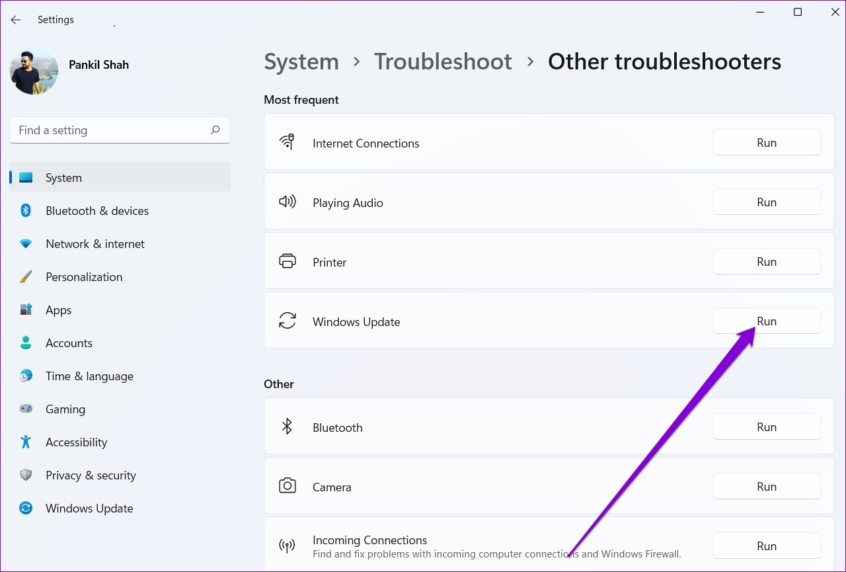Viewport: 846px width, 572px height.
Task: Open Network & internet settings label
Action: [95, 244]
